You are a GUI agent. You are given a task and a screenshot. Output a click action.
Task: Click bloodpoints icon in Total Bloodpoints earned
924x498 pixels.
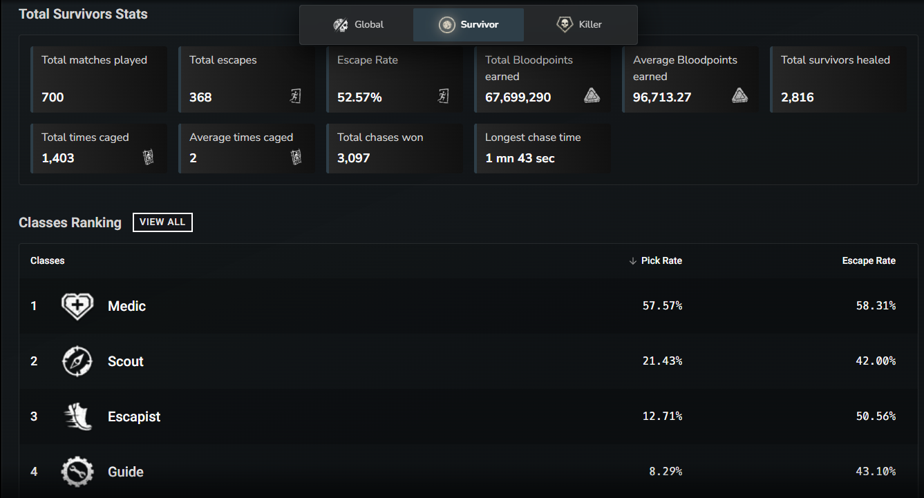[592, 95]
